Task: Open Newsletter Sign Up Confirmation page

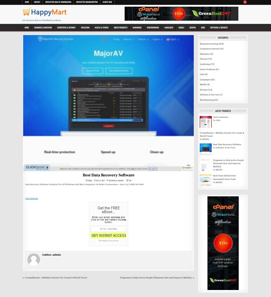Action: click(x=58, y=2)
